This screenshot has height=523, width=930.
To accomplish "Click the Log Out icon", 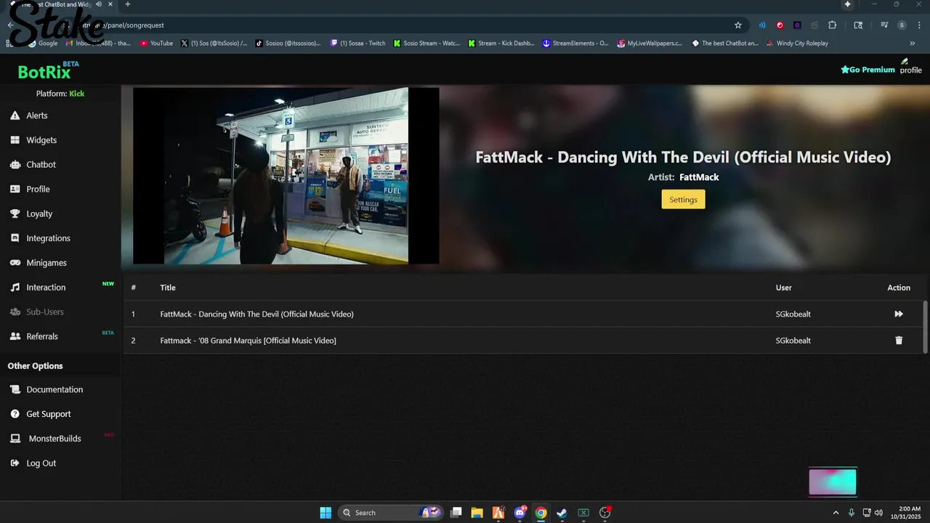I will pyautogui.click(x=15, y=463).
